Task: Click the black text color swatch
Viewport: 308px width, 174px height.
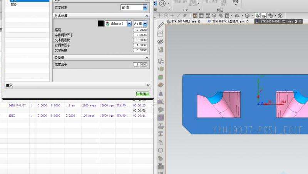Action: pyautogui.click(x=101, y=23)
